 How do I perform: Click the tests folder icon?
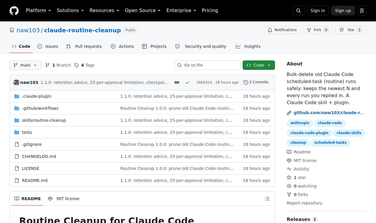tap(17, 132)
